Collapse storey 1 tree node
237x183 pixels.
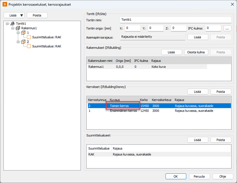point(18,33)
